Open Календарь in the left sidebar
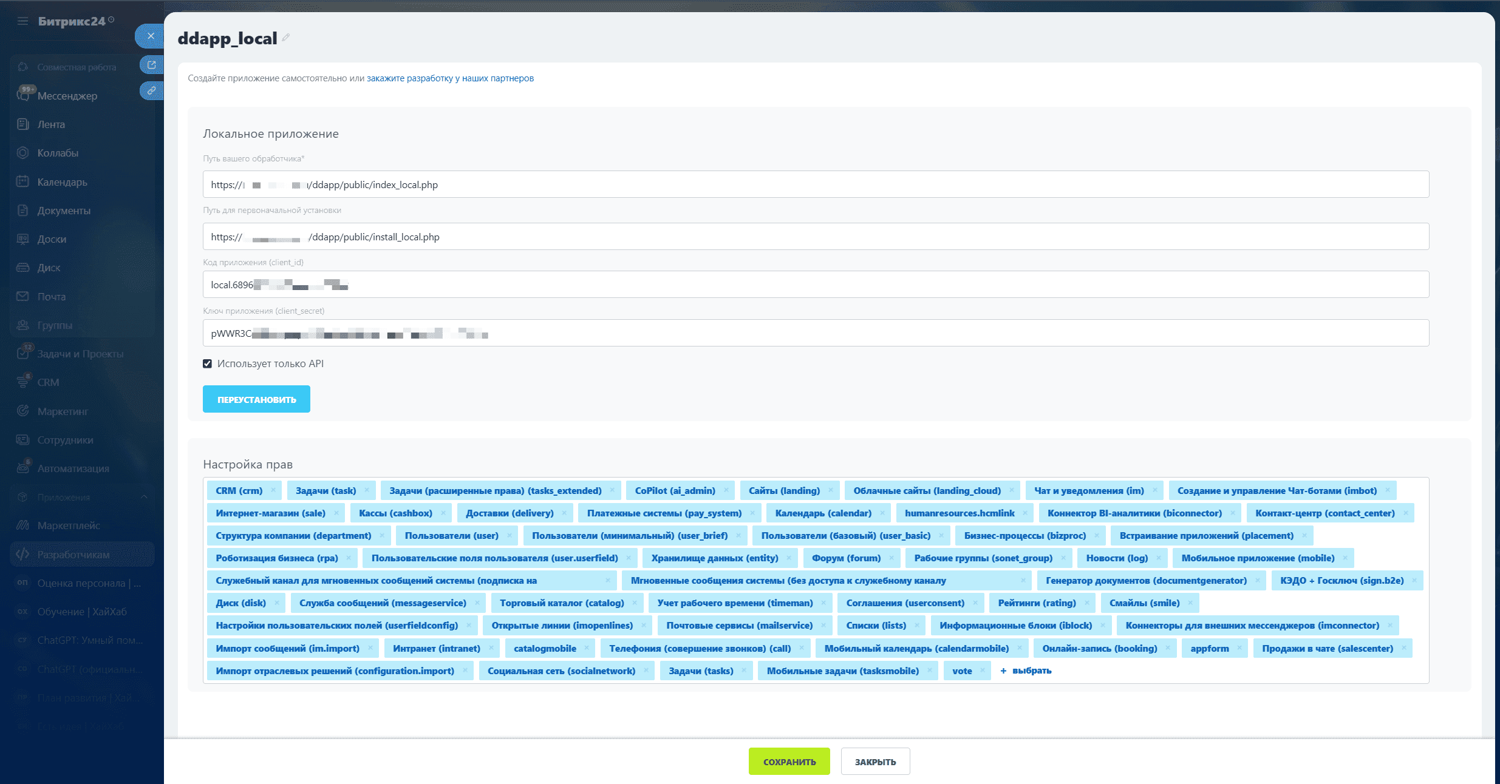The width and height of the screenshot is (1500, 784). point(62,182)
